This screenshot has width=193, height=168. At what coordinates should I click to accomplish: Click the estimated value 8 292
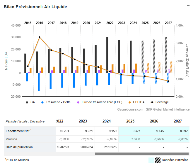click(x=184, y=131)
